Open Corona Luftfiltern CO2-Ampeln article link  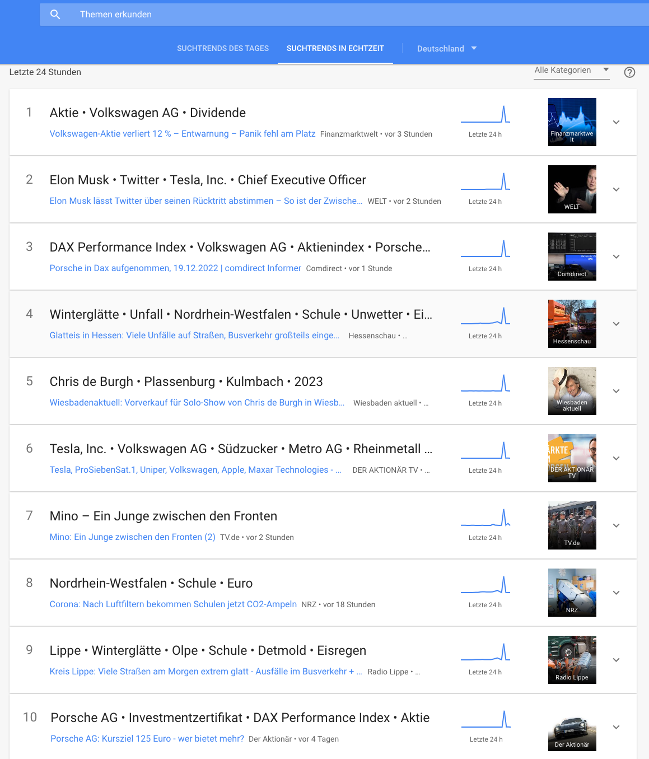[173, 604]
